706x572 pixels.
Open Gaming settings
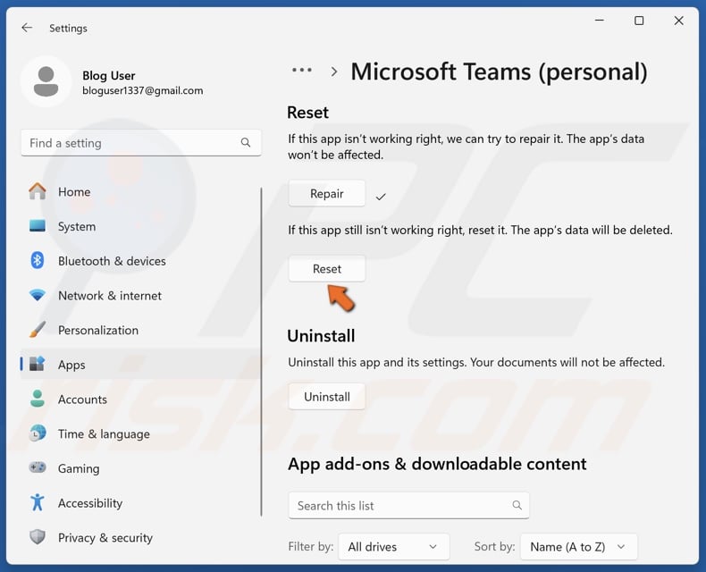139,468
